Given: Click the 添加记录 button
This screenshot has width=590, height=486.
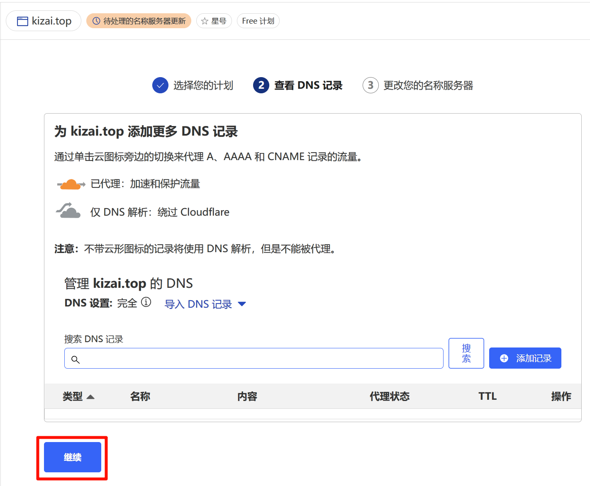Looking at the screenshot, I should pos(525,358).
